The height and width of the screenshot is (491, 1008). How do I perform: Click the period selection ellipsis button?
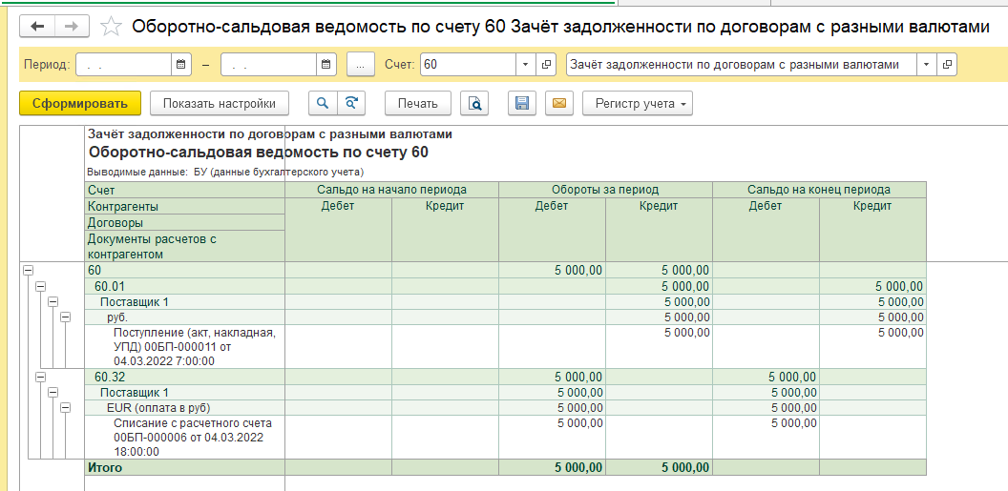(361, 64)
